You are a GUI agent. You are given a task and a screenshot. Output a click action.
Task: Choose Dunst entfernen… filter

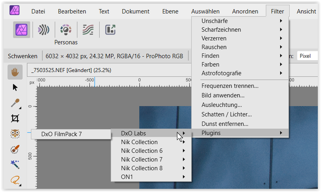click(x=240, y=124)
